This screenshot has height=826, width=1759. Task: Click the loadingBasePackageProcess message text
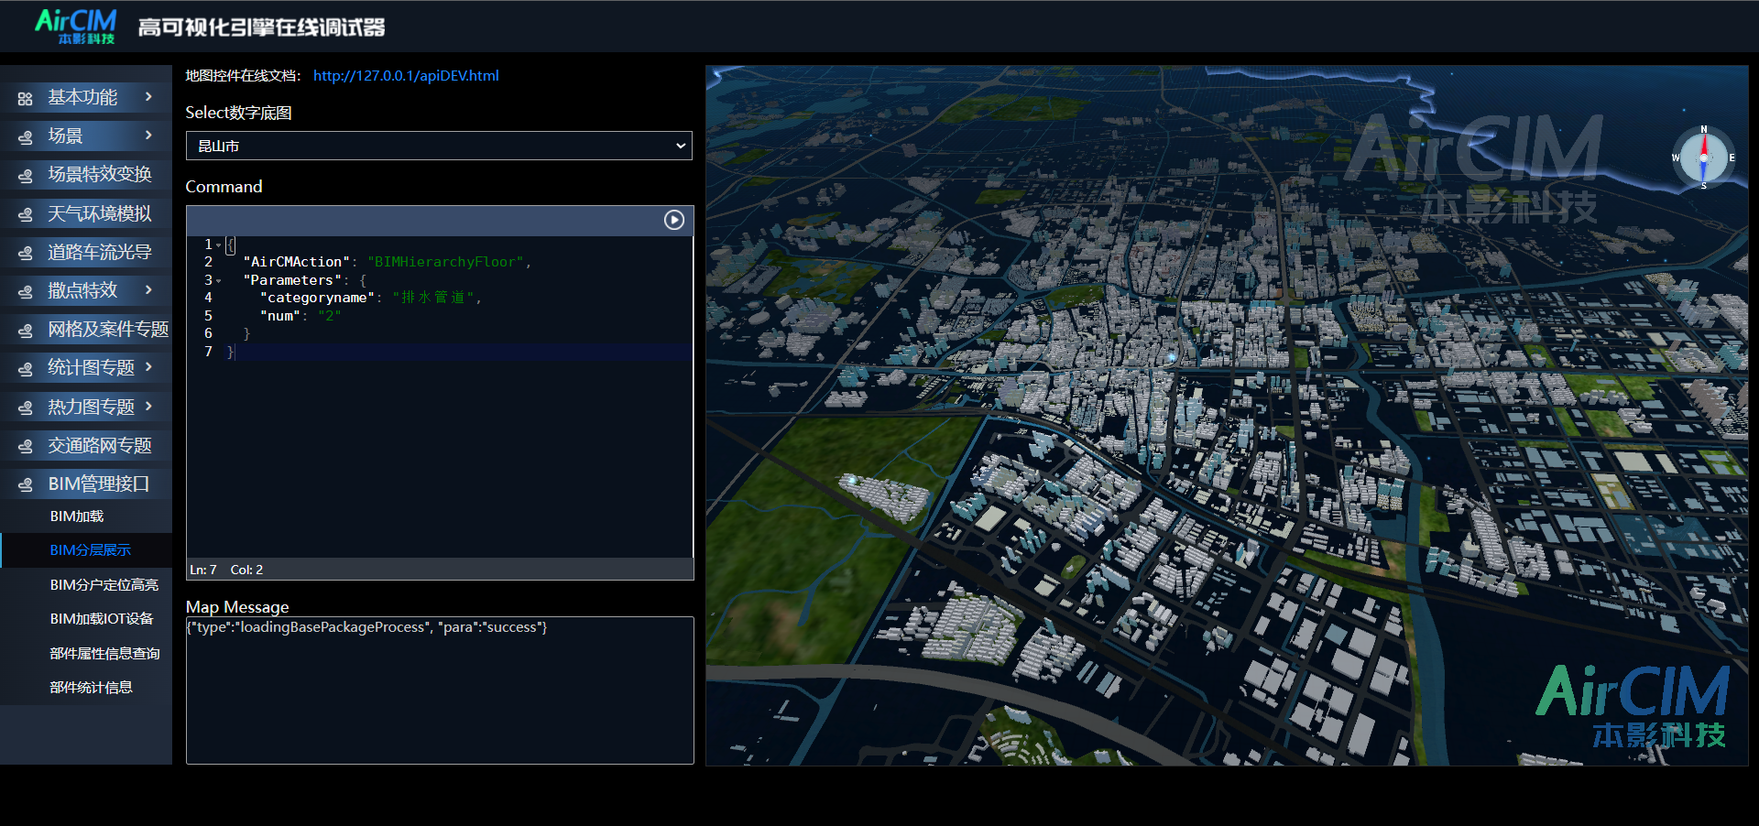click(366, 627)
